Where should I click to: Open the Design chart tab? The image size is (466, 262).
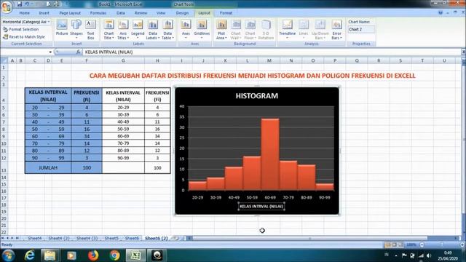click(182, 13)
